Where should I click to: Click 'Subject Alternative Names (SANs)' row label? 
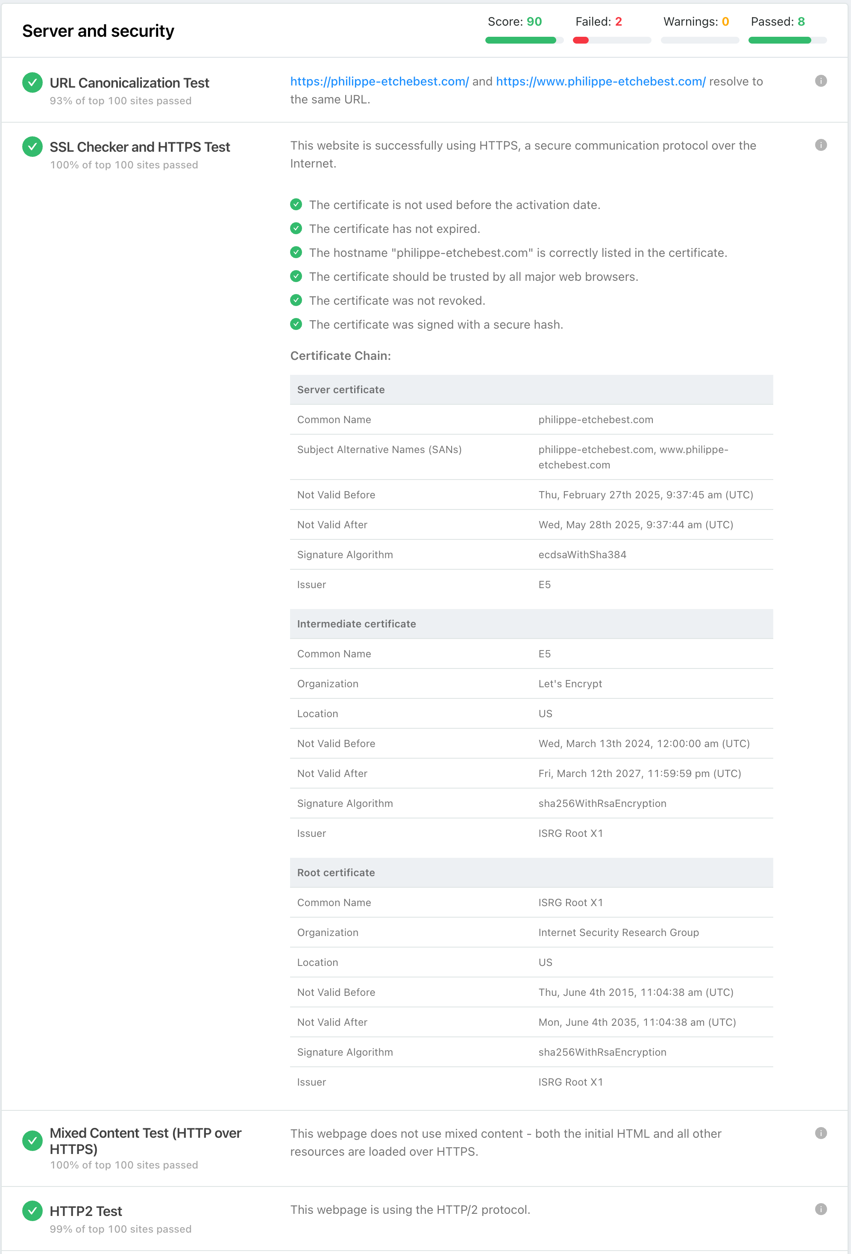(379, 450)
